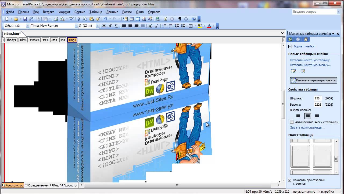The height and width of the screenshot is (194, 344).
Task: Open the Вставка menu
Action: 49,12
